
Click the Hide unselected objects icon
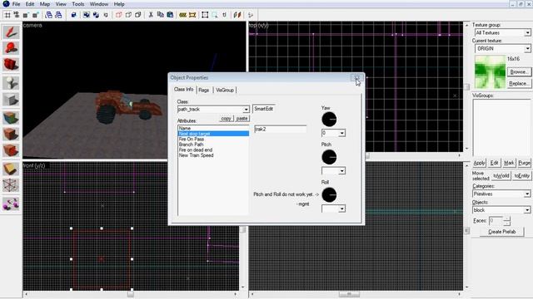pyautogui.click(x=128, y=15)
